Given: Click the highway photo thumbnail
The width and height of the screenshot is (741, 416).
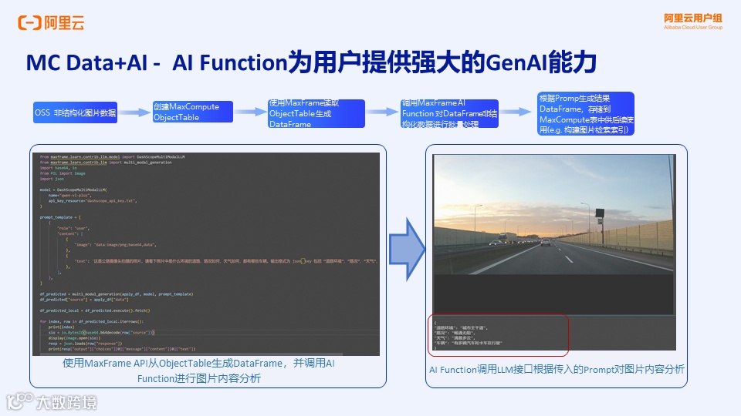Looking at the screenshot, I should (554, 214).
